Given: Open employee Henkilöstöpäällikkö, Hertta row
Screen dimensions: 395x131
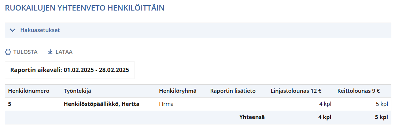Looking at the screenshot, I should click(x=198, y=104).
